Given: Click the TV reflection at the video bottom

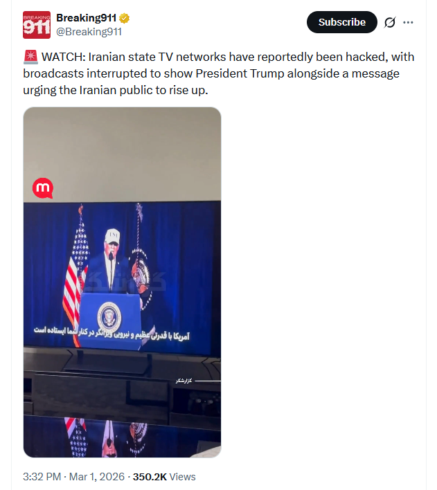Looking at the screenshot, I should [122, 437].
